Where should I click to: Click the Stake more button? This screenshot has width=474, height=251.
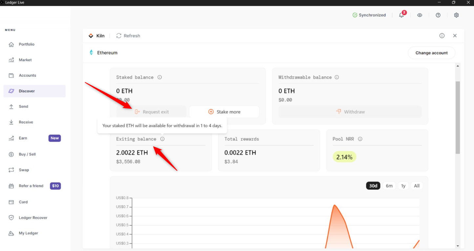click(224, 112)
